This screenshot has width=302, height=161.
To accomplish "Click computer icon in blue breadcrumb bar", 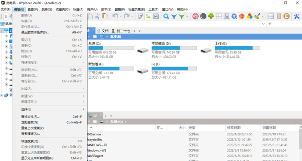I will 102,37.
